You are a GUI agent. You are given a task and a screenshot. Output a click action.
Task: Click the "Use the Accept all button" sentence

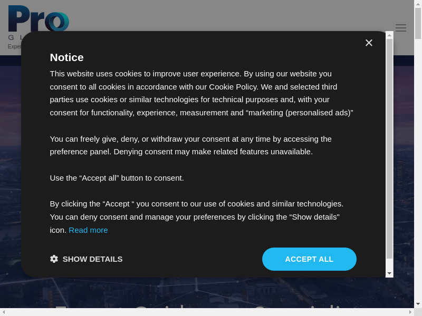(x=117, y=178)
